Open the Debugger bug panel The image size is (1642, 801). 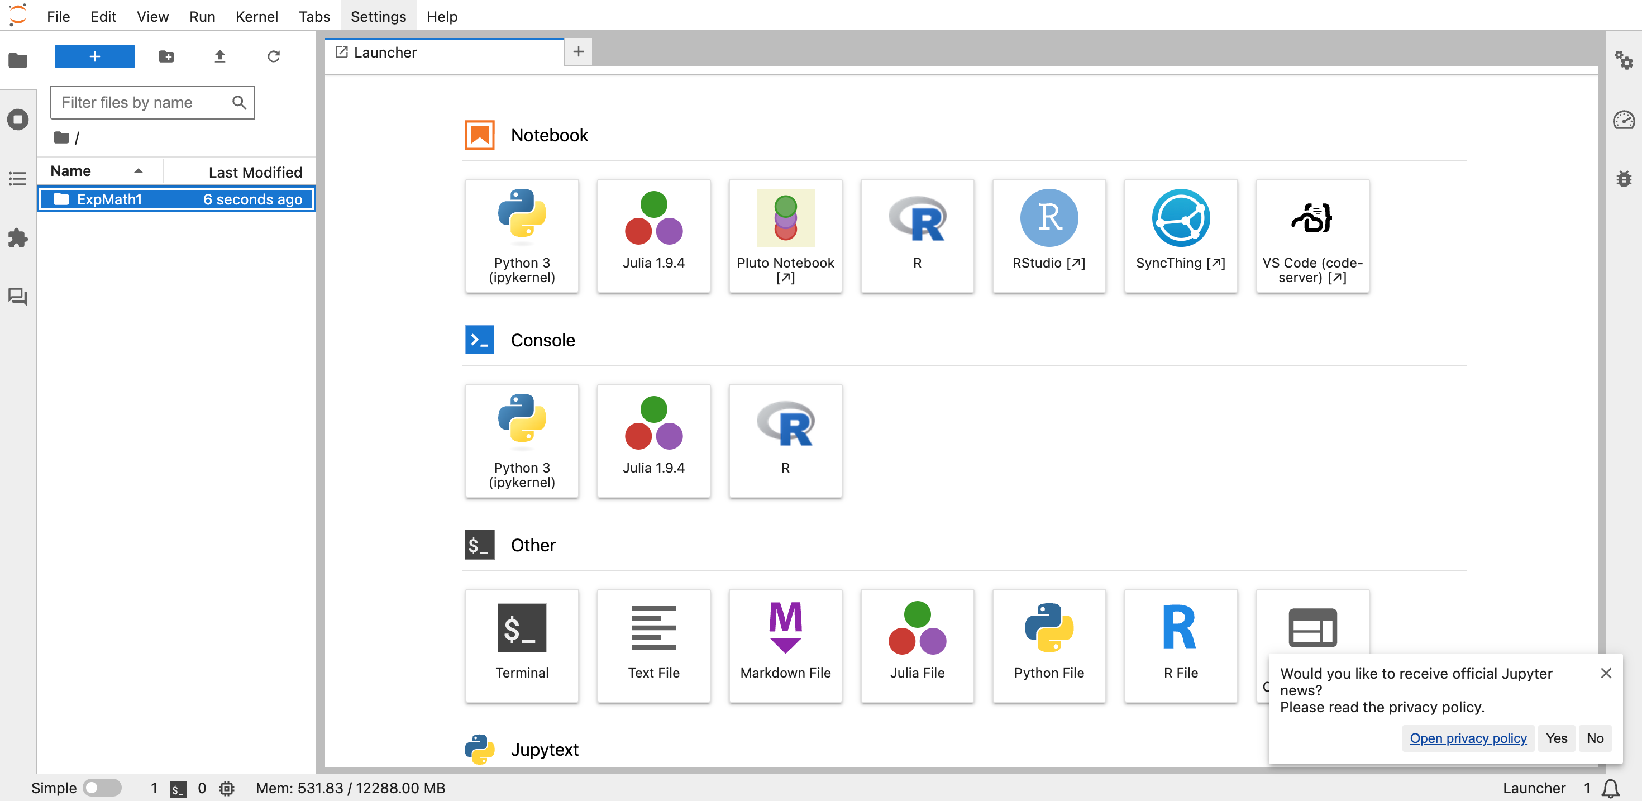1624,178
